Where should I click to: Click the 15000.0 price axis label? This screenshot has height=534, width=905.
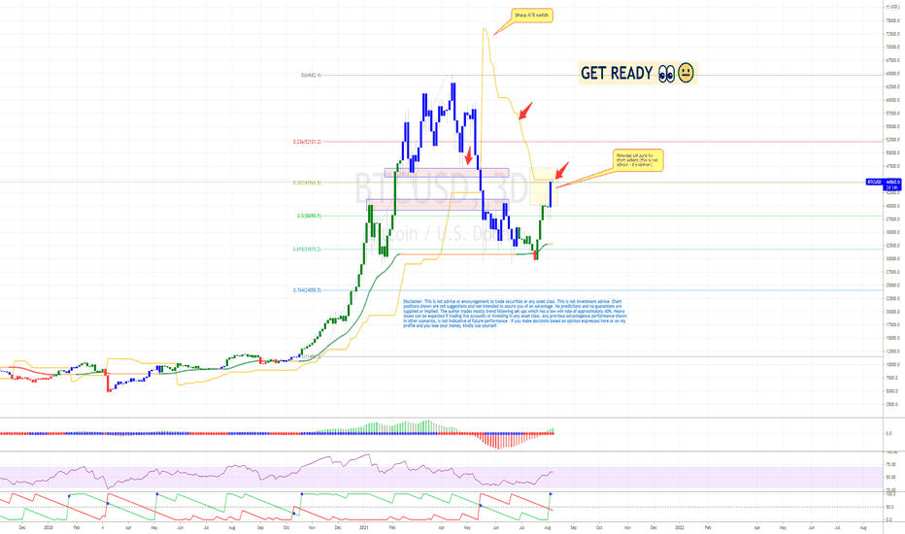tap(892, 338)
